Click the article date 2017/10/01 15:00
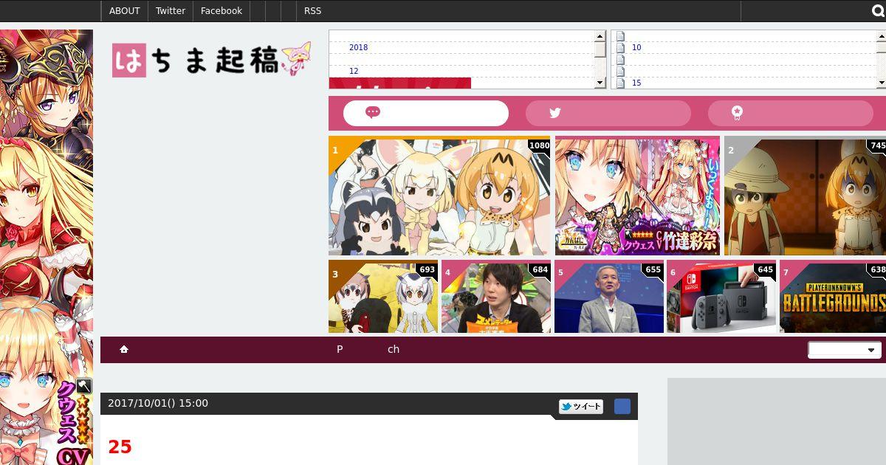This screenshot has height=465, width=886. coord(158,403)
